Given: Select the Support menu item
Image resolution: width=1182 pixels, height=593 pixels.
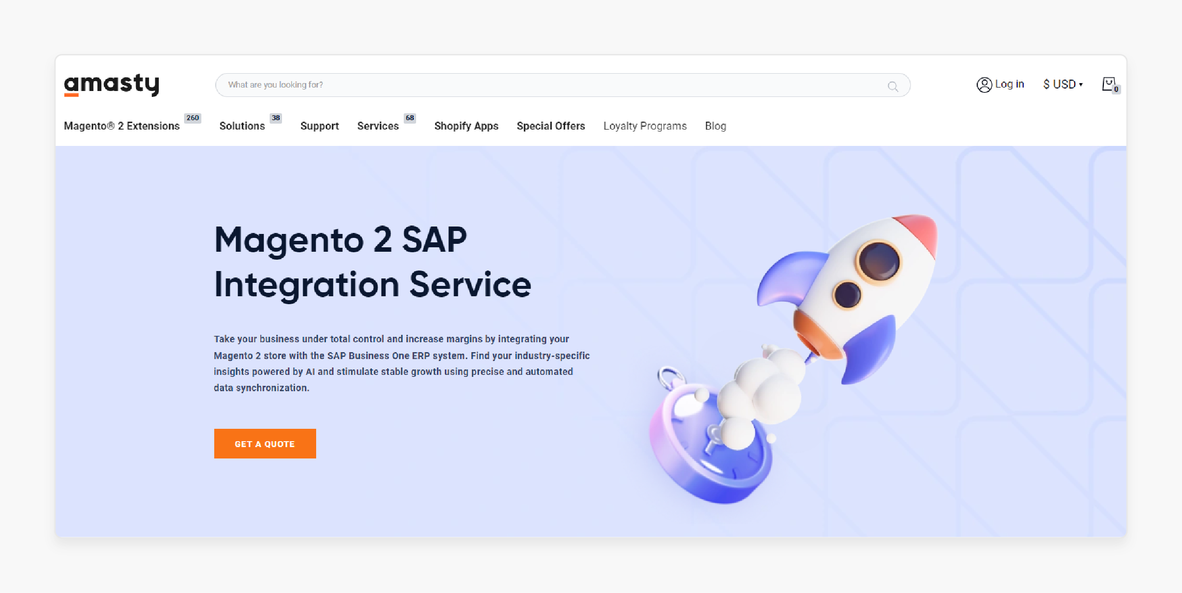Looking at the screenshot, I should click(320, 126).
